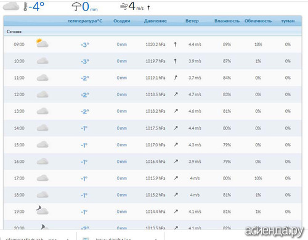Viewport: 308px width, 240px height.
Task: Click the туман column header
Action: pos(288,21)
